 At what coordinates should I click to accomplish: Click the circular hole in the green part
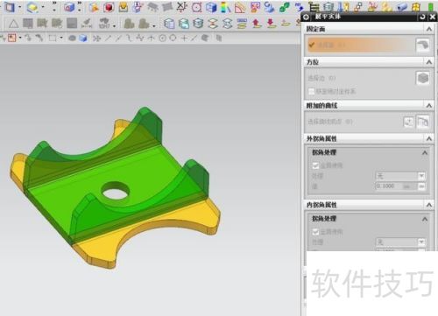[x=116, y=191]
